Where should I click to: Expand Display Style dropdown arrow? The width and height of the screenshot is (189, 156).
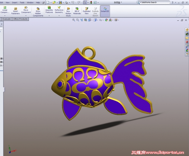coord(98,20)
